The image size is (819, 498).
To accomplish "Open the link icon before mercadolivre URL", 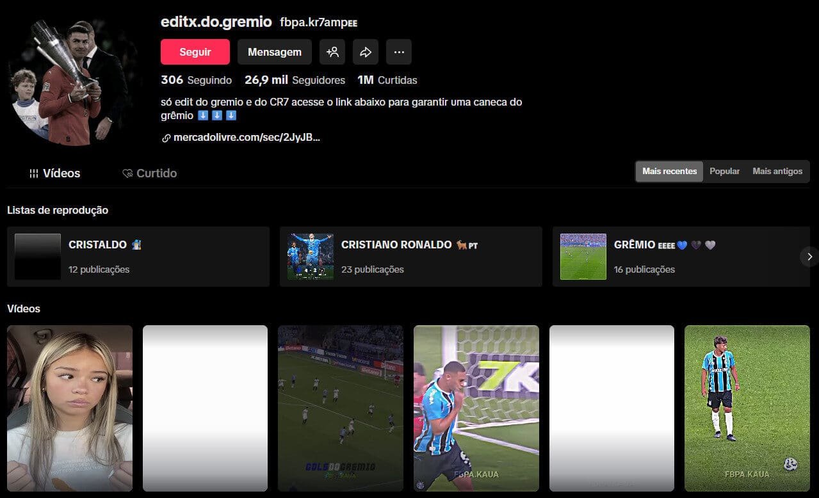I will (165, 137).
